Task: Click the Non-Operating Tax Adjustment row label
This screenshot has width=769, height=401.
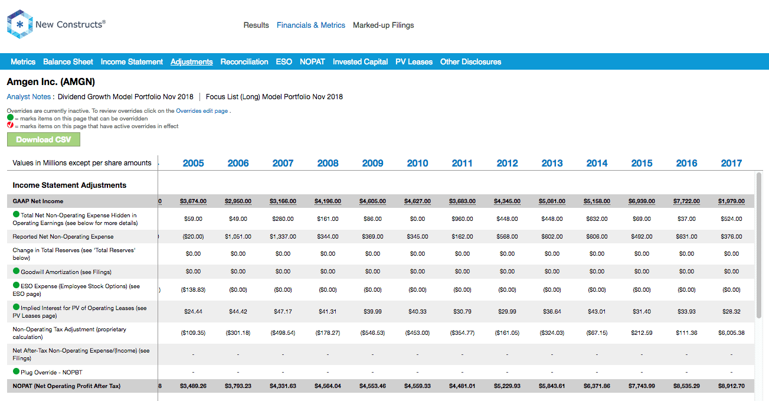Action: click(70, 333)
